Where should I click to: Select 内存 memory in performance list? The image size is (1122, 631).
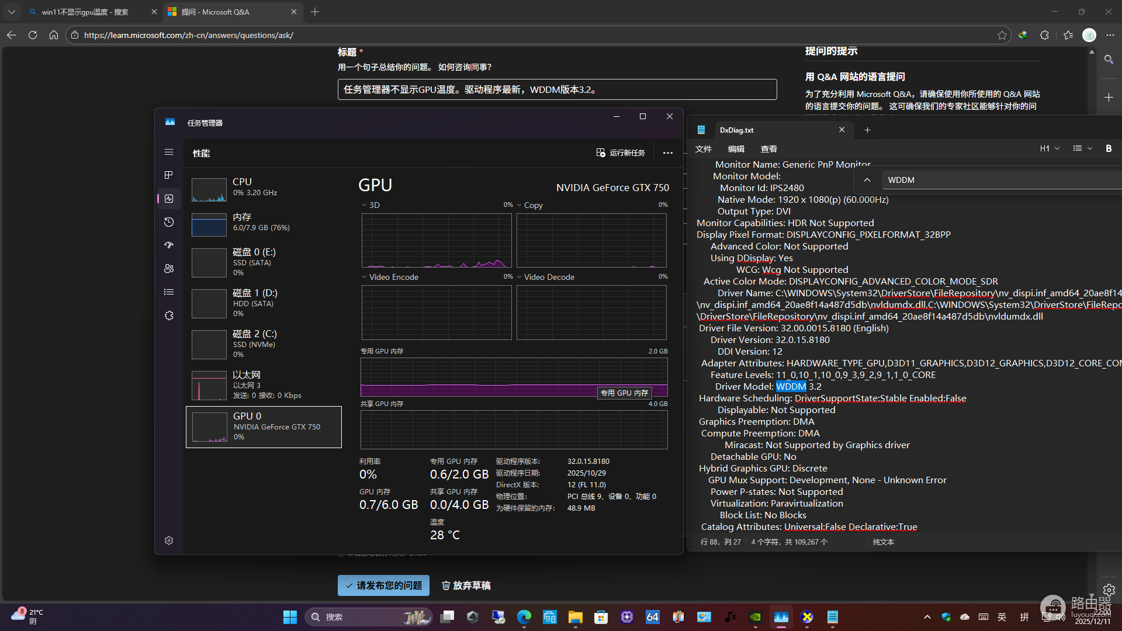(264, 224)
